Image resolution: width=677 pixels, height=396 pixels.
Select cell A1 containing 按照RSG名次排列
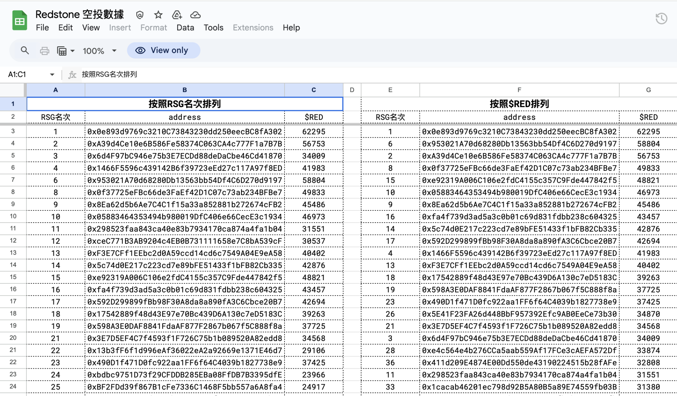point(55,104)
